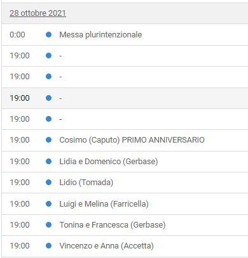Click the blue dot beside Vincenzo e Anna
The width and height of the screenshot is (248, 258).
point(48,246)
